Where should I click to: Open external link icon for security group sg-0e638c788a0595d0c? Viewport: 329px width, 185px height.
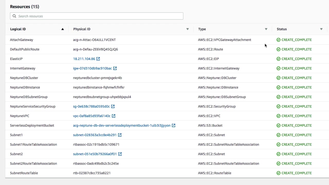coord(113,106)
